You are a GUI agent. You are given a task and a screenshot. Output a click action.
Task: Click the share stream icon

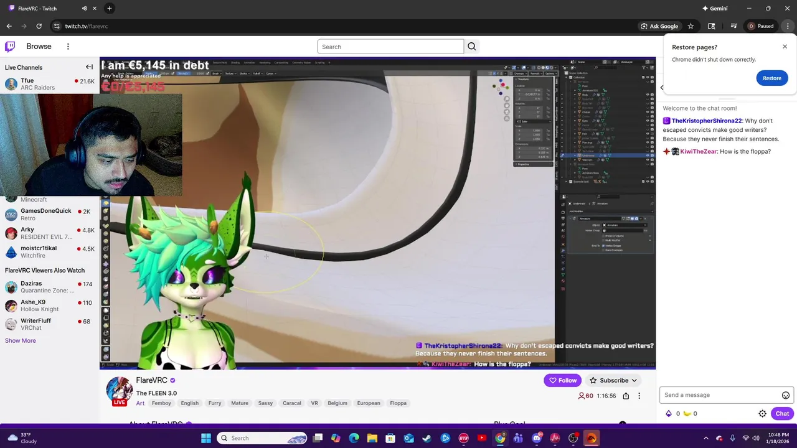pyautogui.click(x=626, y=396)
